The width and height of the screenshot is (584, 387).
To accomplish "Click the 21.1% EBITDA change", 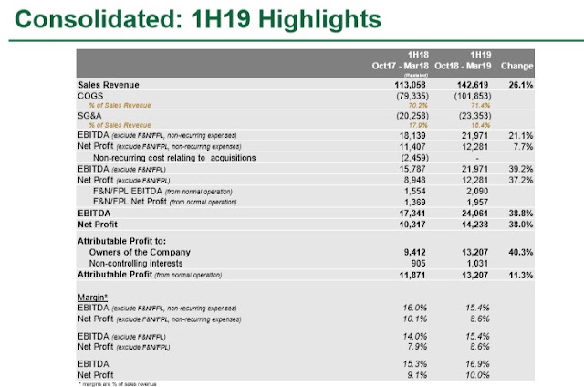I will pos(521,136).
